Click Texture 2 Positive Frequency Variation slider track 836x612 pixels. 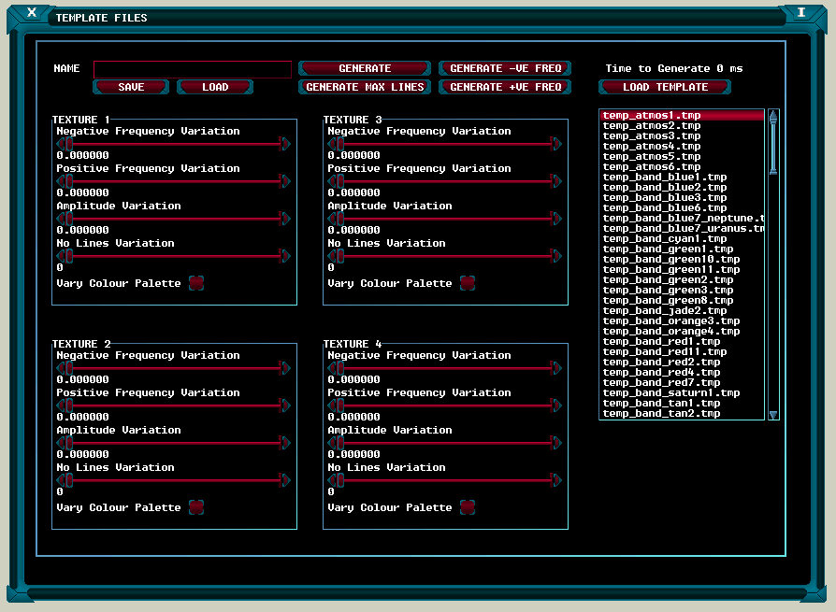coord(178,406)
